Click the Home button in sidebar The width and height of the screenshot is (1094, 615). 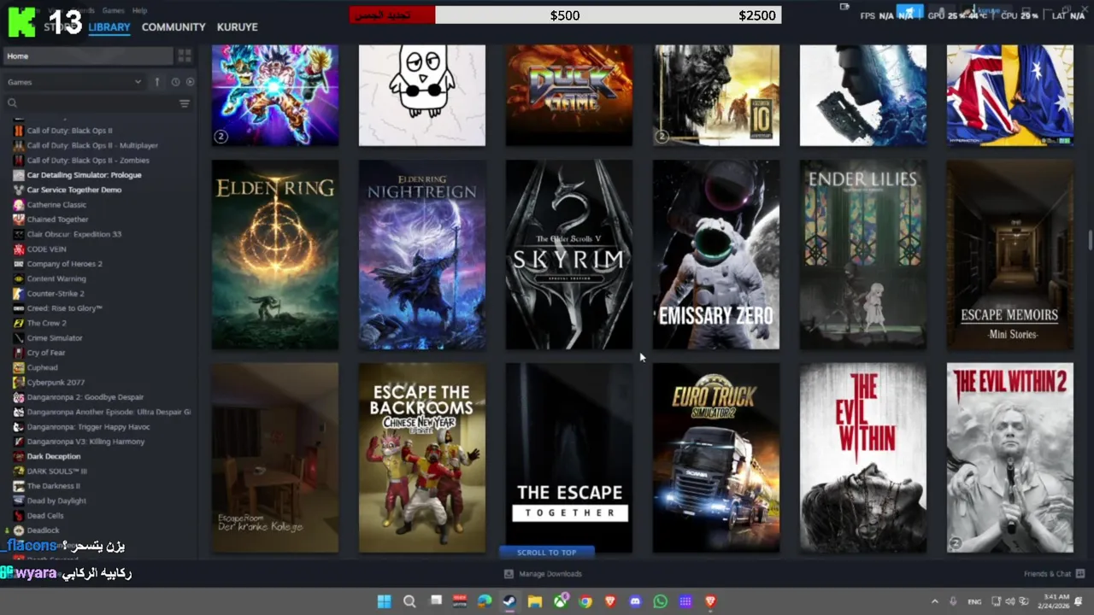click(88, 56)
